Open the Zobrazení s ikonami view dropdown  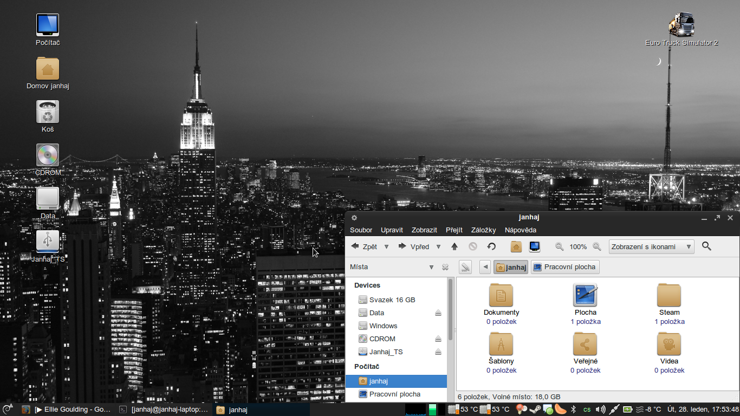click(x=651, y=246)
